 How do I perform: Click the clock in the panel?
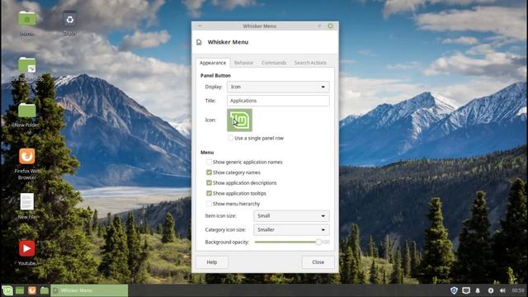coord(518,290)
